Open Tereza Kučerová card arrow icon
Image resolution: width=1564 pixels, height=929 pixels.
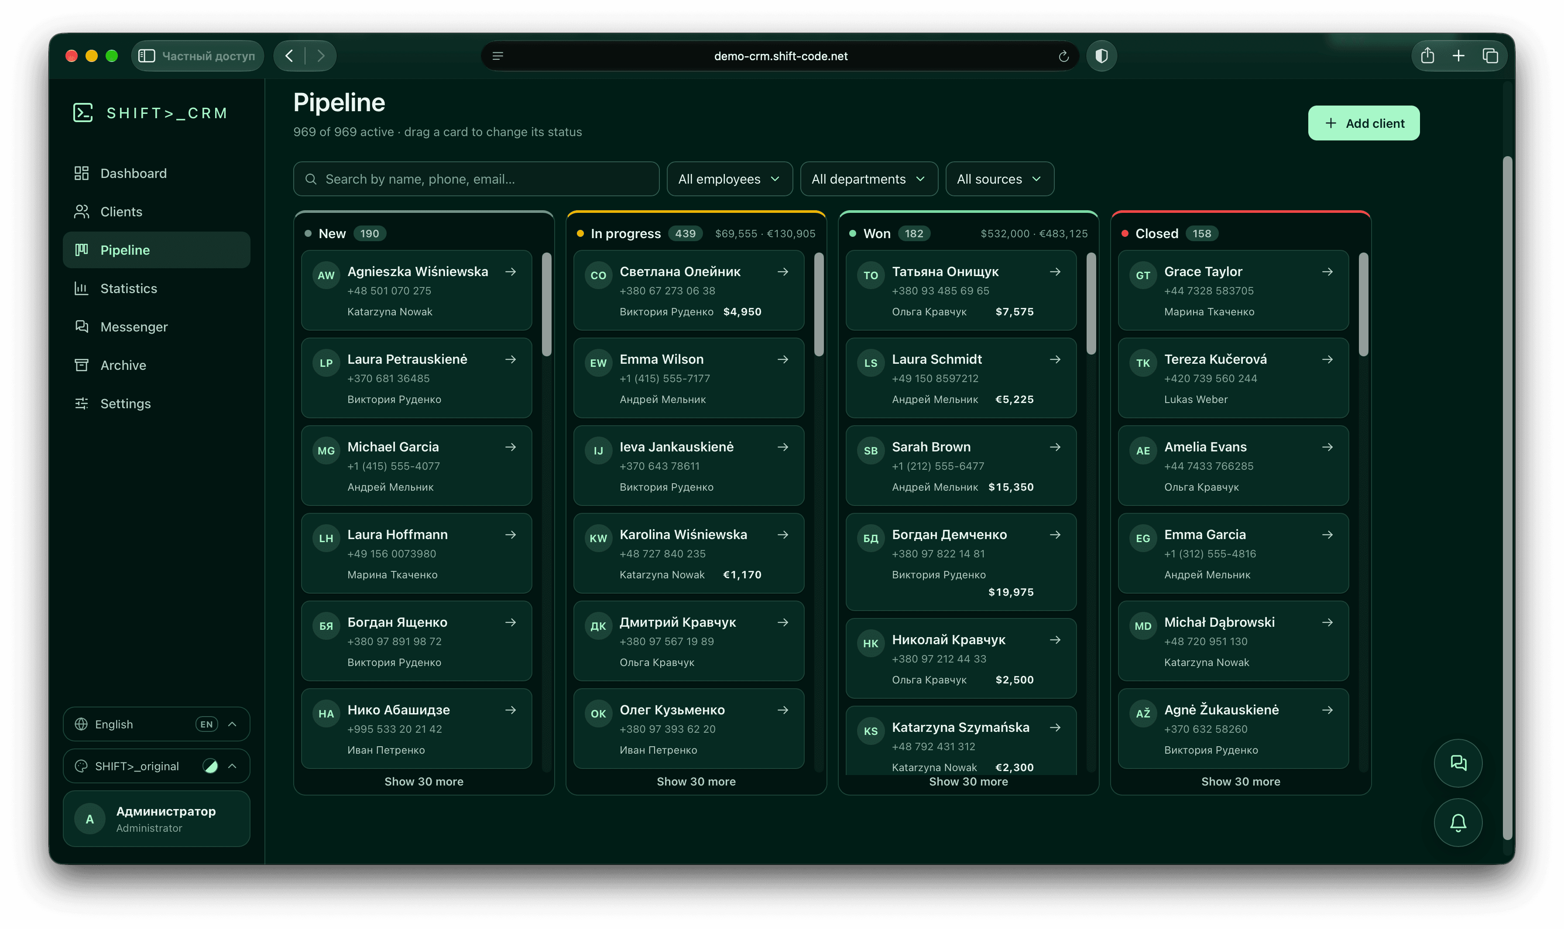[x=1327, y=359]
